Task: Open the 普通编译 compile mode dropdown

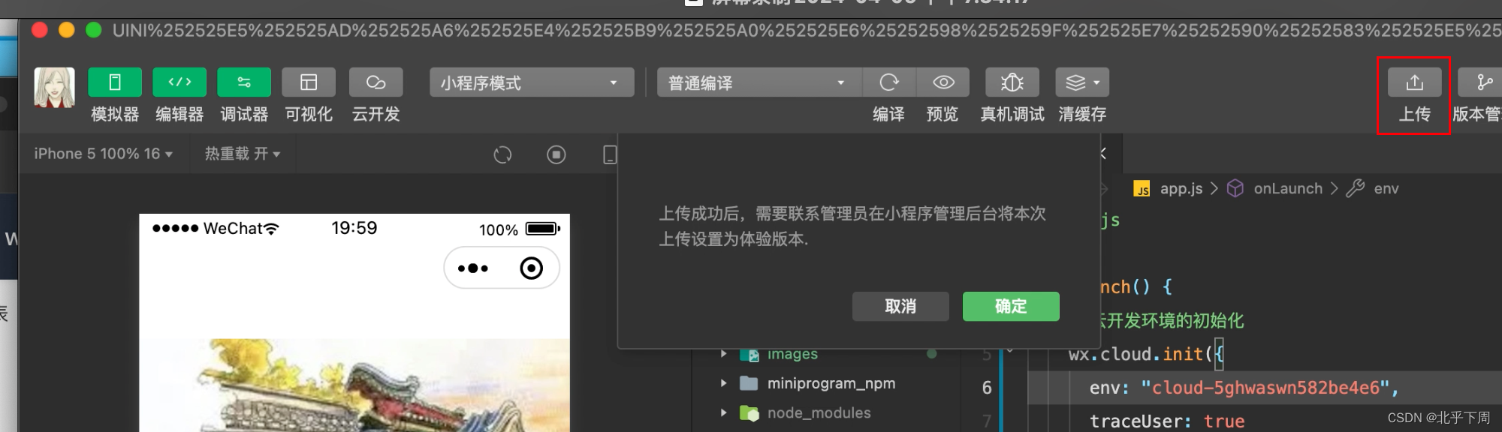Action: 759,82
